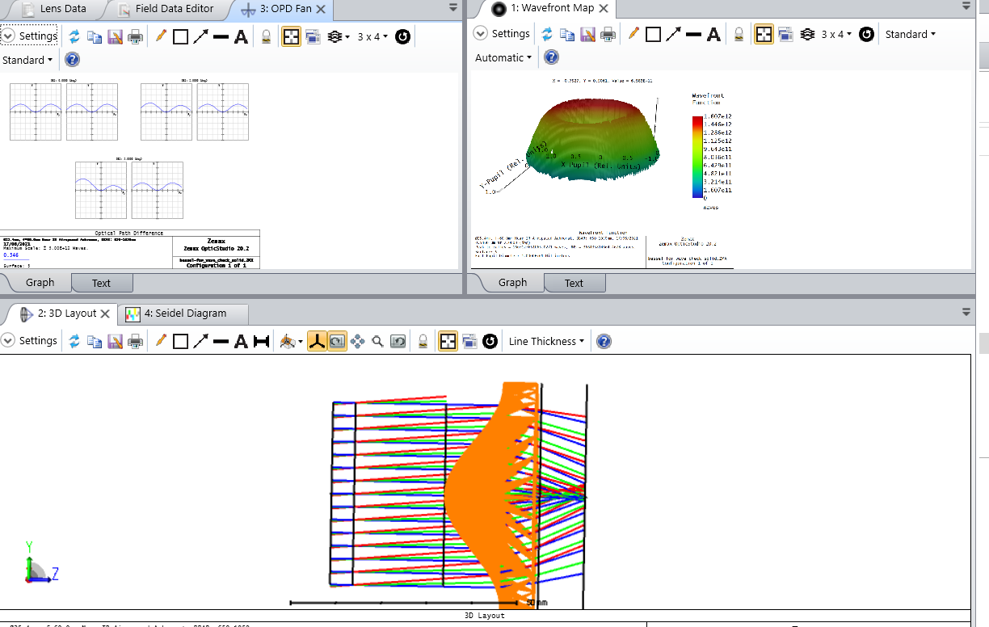Viewport: 989px width, 627px height.
Task: Reset the OPD Fan view
Action: click(x=402, y=36)
